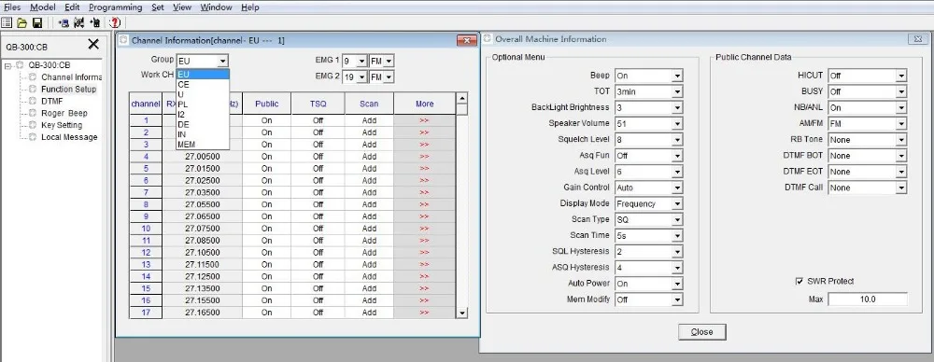This screenshot has width=934, height=362.
Task: Open the View menu
Action: click(x=182, y=7)
